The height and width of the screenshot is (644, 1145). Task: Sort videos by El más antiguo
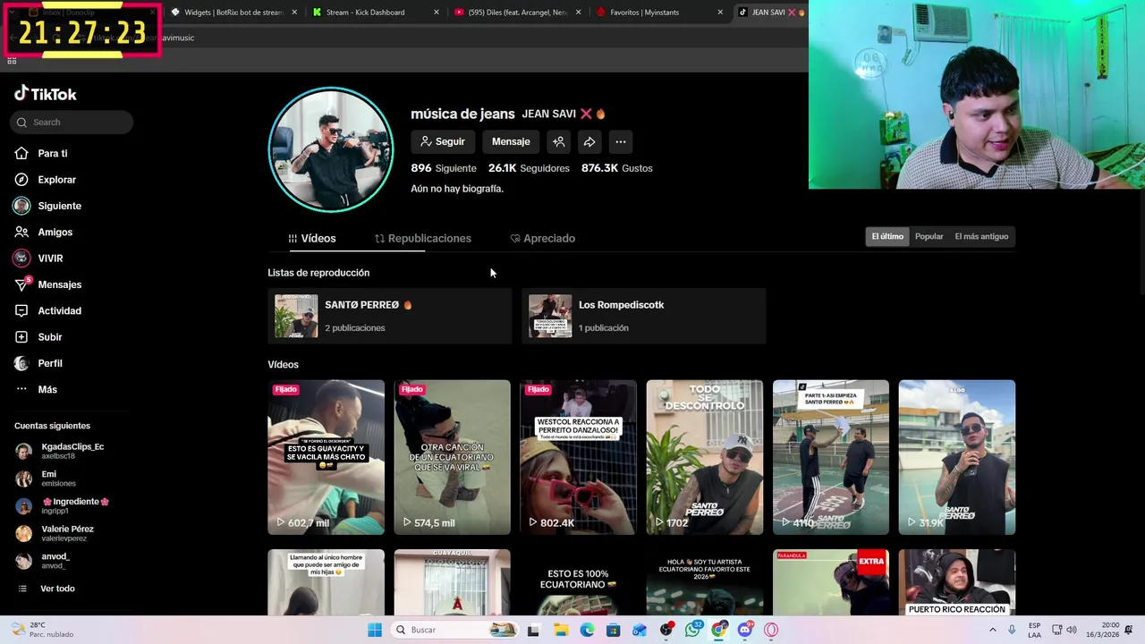981,236
